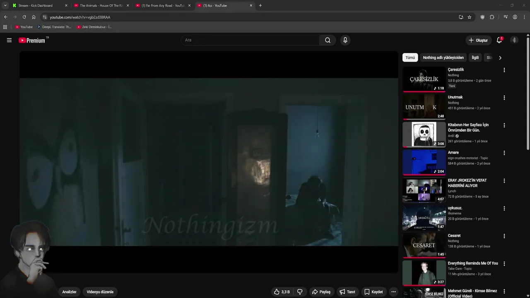Open the Çaresizlik video thumbnail
530x298 pixels.
pos(424,79)
